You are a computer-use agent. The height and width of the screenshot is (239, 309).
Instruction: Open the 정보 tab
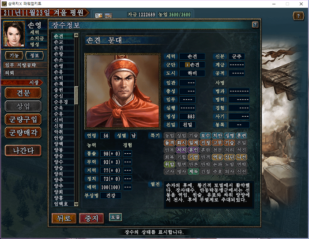pyautogui.click(x=34, y=56)
